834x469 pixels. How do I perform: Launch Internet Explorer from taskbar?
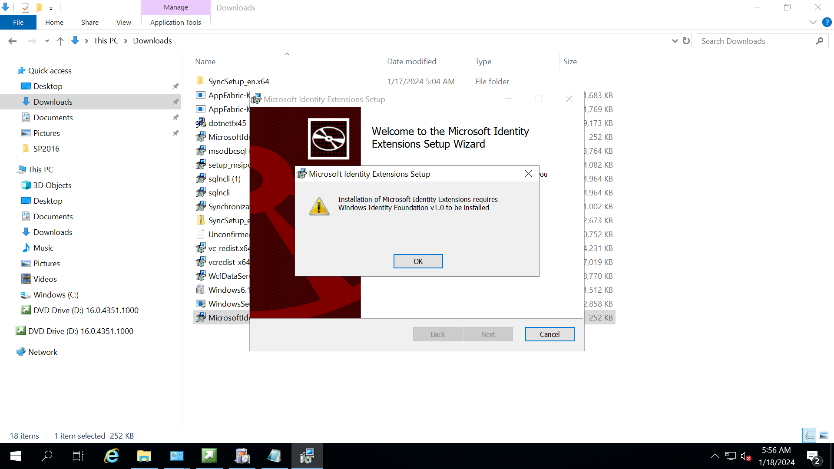click(112, 456)
